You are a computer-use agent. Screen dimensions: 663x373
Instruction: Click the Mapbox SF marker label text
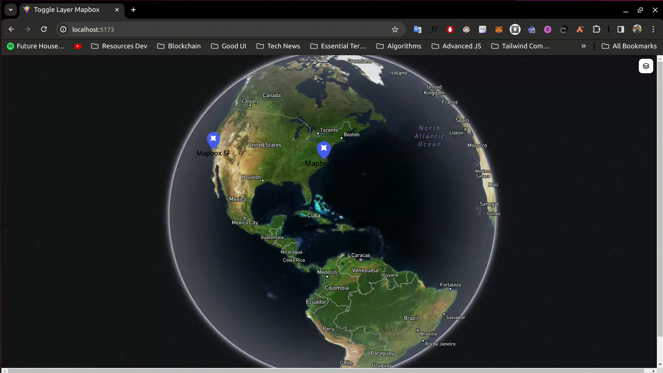[x=213, y=153]
